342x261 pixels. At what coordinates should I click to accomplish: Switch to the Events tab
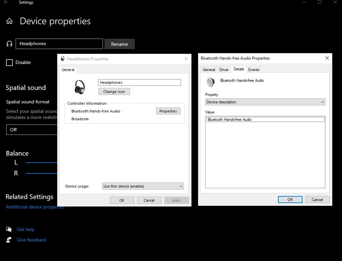(254, 70)
